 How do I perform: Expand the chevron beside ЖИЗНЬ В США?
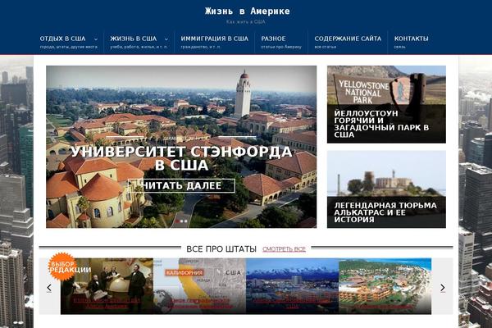[x=166, y=39]
